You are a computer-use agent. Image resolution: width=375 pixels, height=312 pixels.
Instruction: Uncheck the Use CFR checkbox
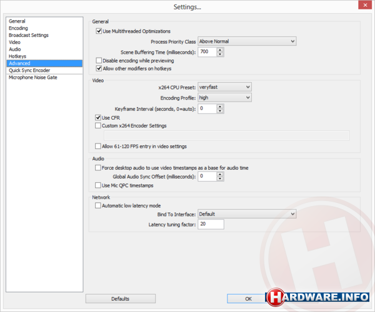(98, 118)
